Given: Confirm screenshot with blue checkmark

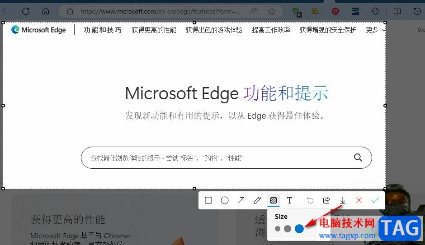Looking at the screenshot, I should coord(375,200).
